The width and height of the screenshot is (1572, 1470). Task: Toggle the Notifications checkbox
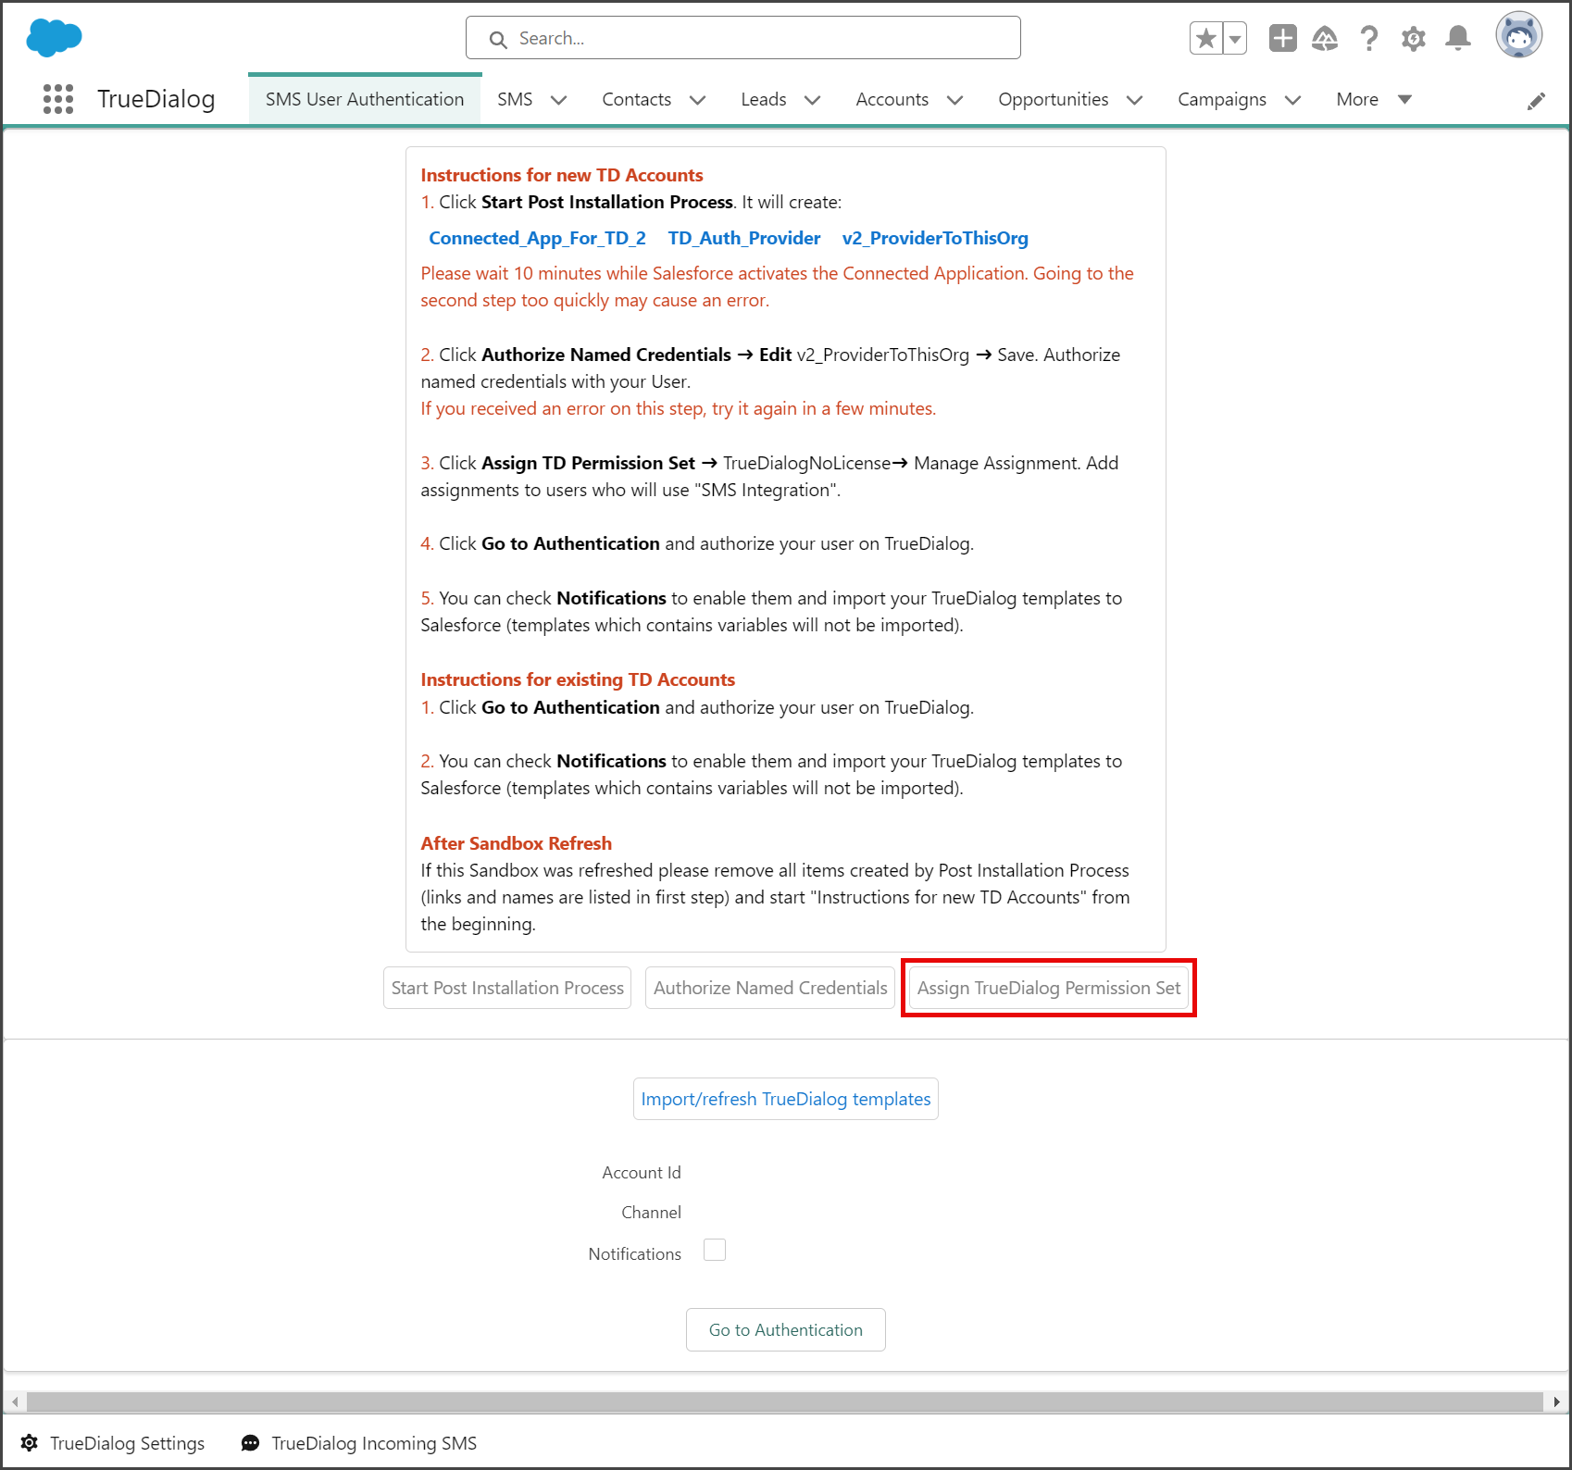tap(715, 1251)
